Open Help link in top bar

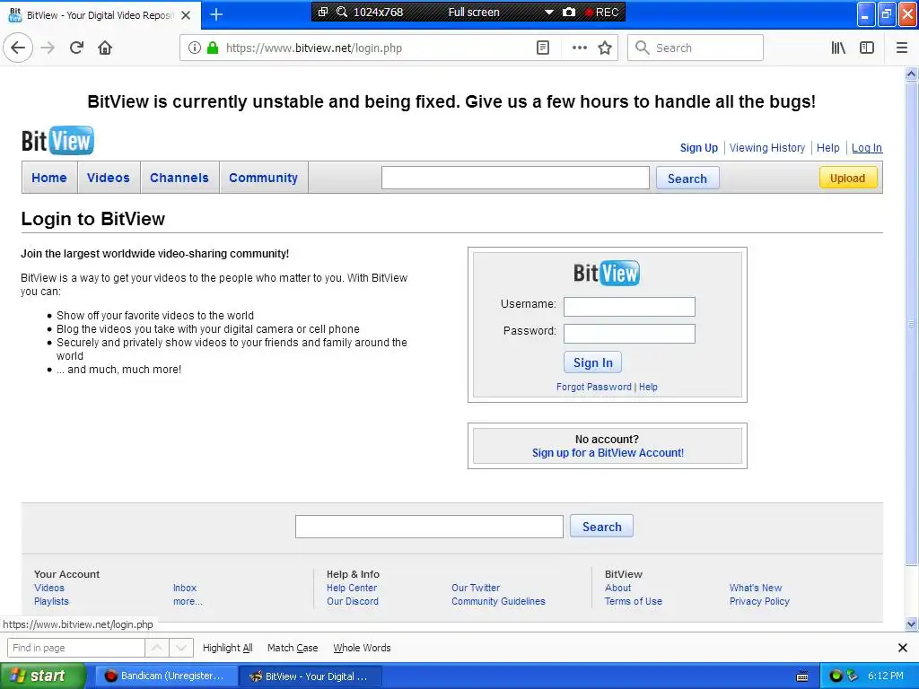tap(827, 148)
